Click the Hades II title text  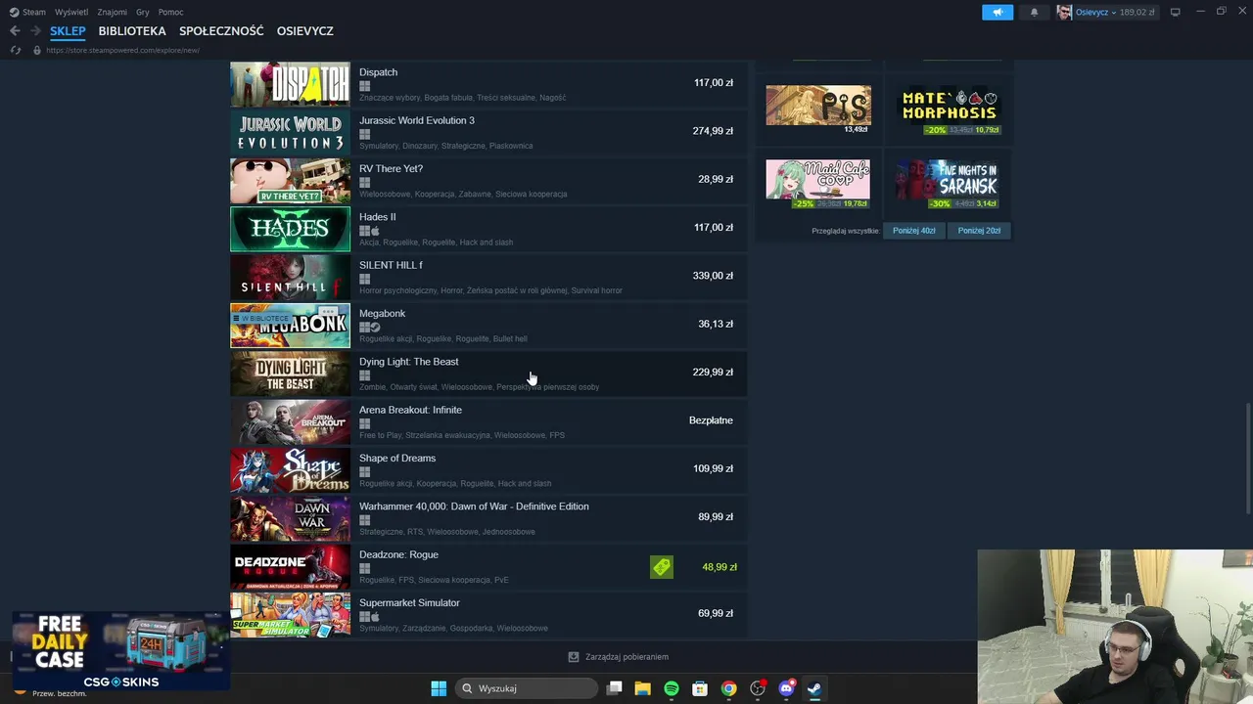pyautogui.click(x=378, y=217)
